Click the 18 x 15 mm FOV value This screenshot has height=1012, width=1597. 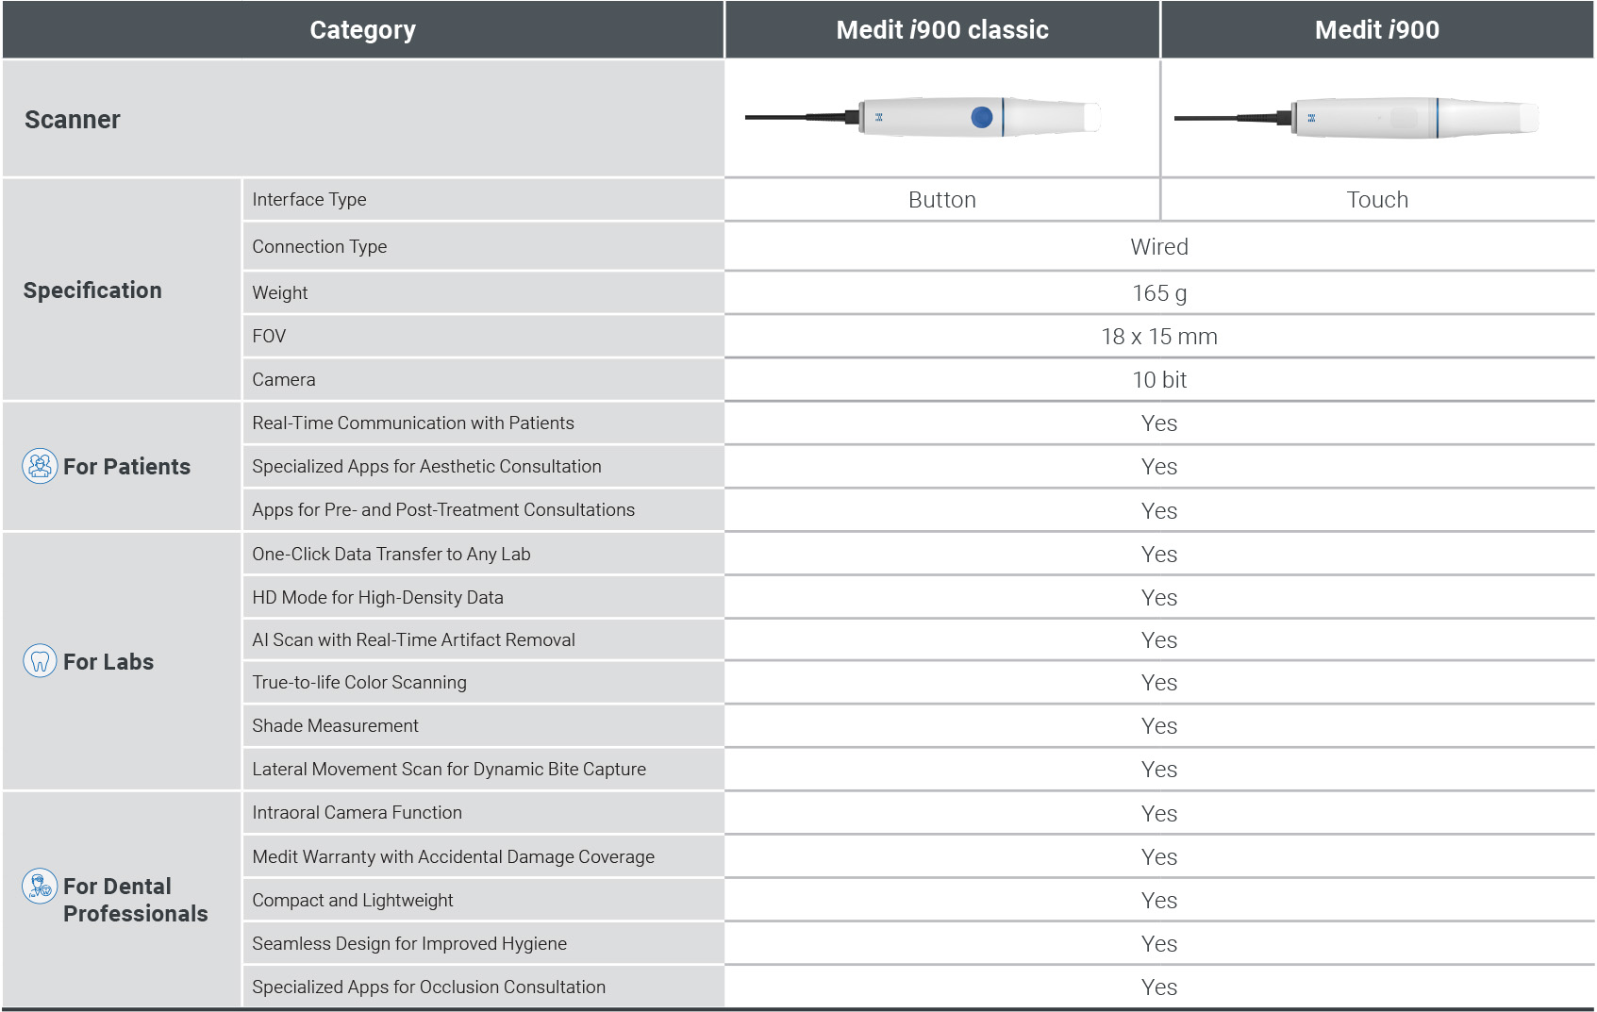tap(1158, 337)
